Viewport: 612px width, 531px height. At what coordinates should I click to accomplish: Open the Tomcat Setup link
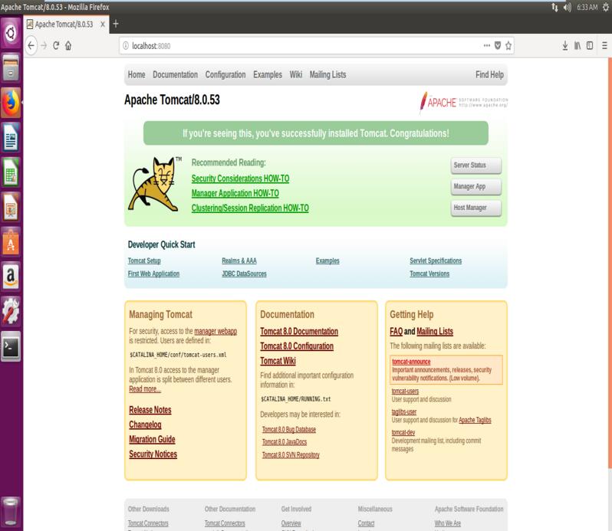pyautogui.click(x=144, y=261)
